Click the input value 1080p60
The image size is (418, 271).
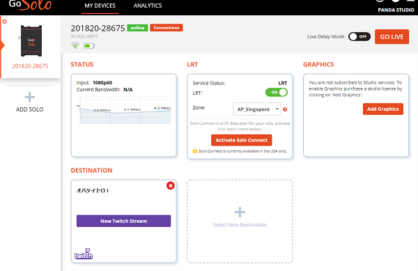[102, 83]
